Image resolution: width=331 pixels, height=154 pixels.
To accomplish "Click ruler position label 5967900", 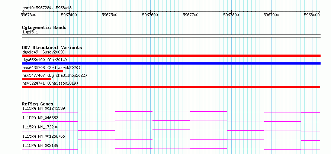I will pyautogui.click(x=271, y=15).
